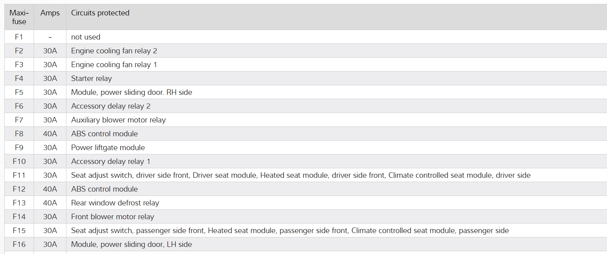The image size is (607, 254).
Task: Click "Rear window defrost relay" text
Action: 115,203
